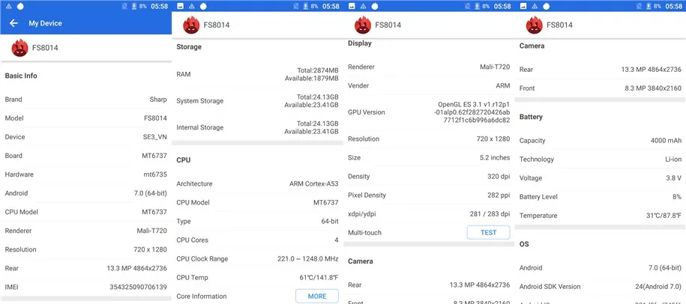Screen dimensions: 686x304
Task: Select the Basic Info section header
Action: tap(21, 76)
